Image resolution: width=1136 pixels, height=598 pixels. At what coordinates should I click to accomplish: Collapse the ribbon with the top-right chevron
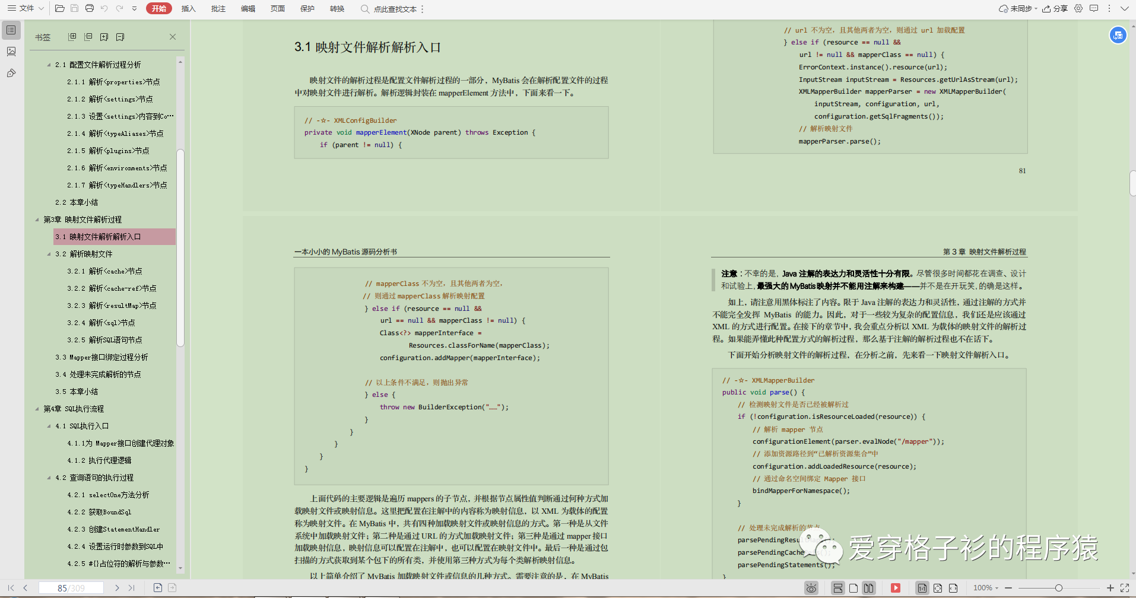tap(1124, 8)
